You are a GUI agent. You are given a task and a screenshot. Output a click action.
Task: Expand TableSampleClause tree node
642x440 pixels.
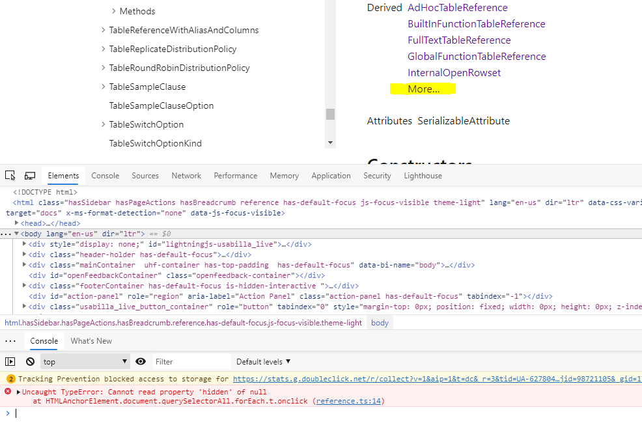pyautogui.click(x=103, y=87)
